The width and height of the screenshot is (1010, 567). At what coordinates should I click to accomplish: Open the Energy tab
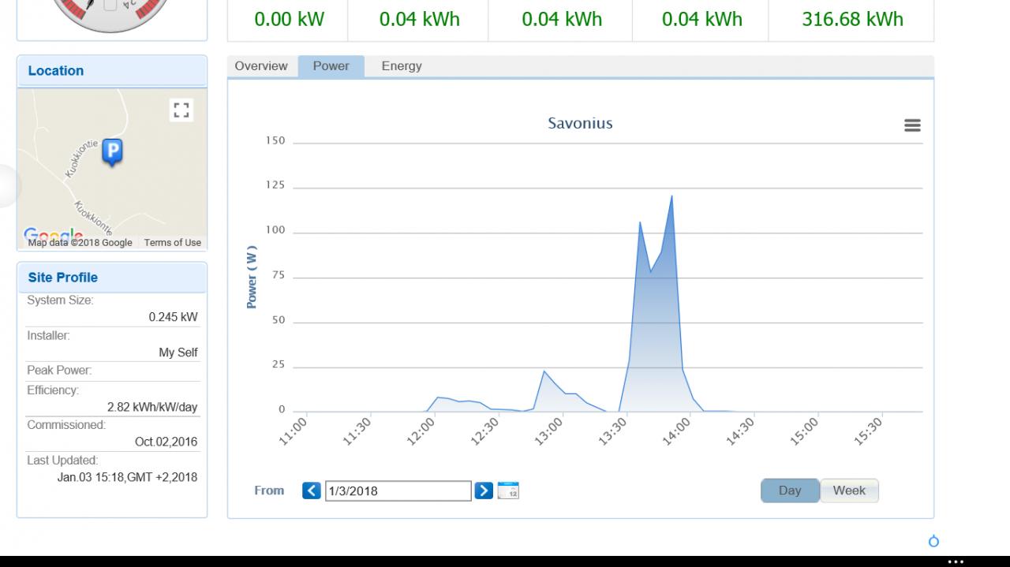[402, 66]
